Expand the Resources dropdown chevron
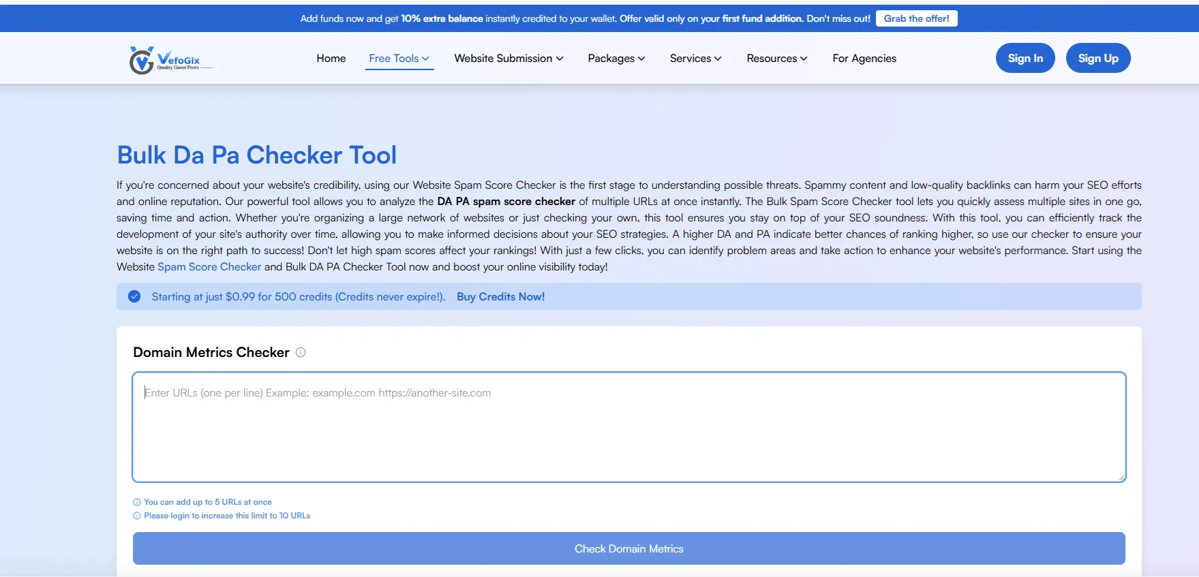This screenshot has width=1199, height=577. [x=804, y=59]
